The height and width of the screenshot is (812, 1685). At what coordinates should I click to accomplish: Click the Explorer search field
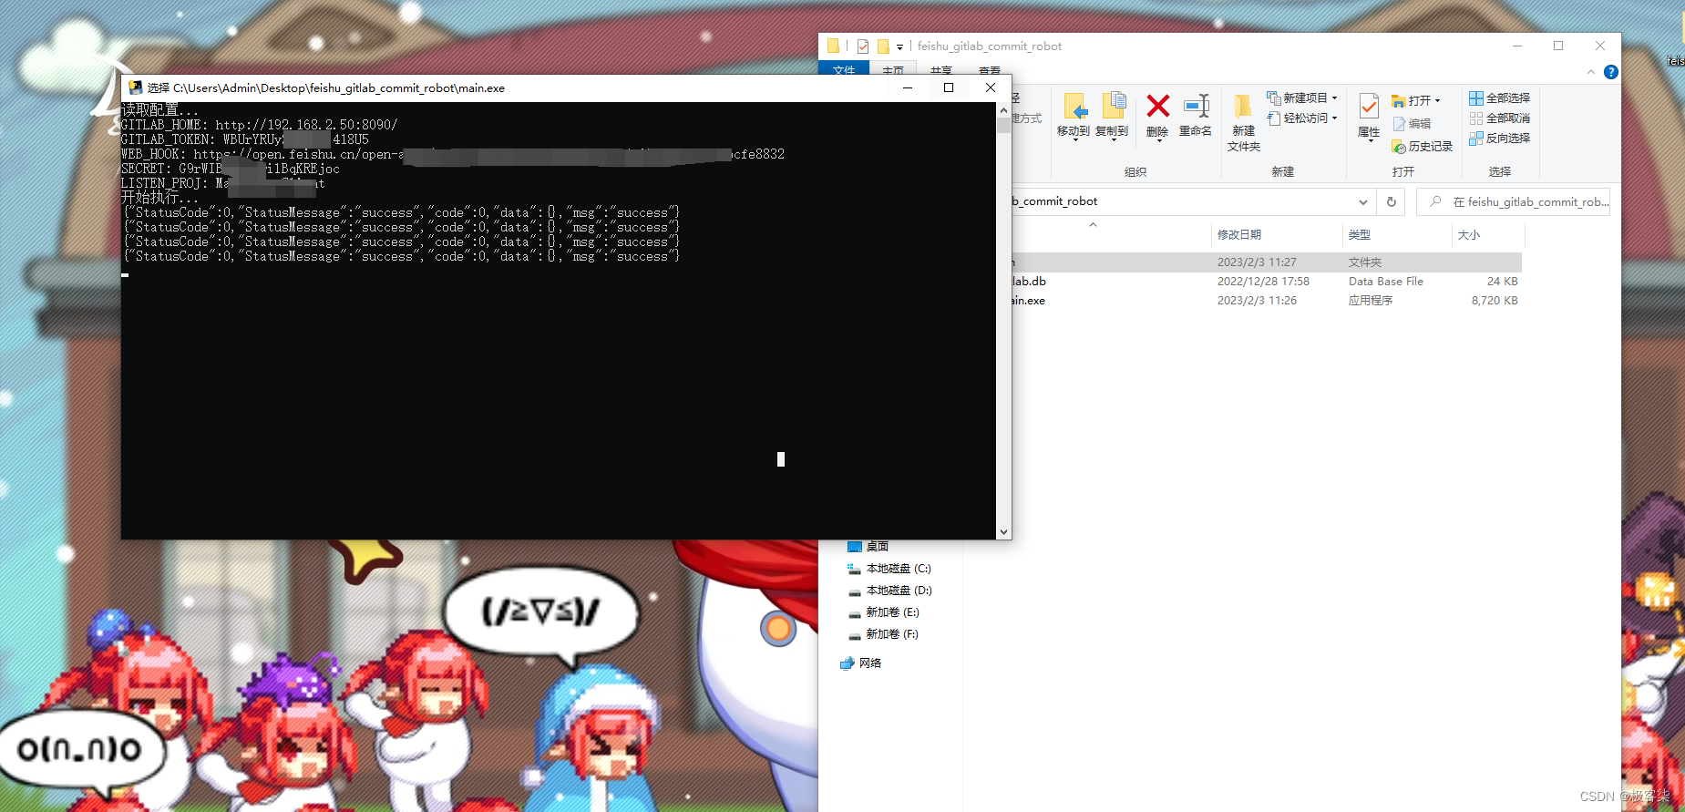tap(1514, 201)
